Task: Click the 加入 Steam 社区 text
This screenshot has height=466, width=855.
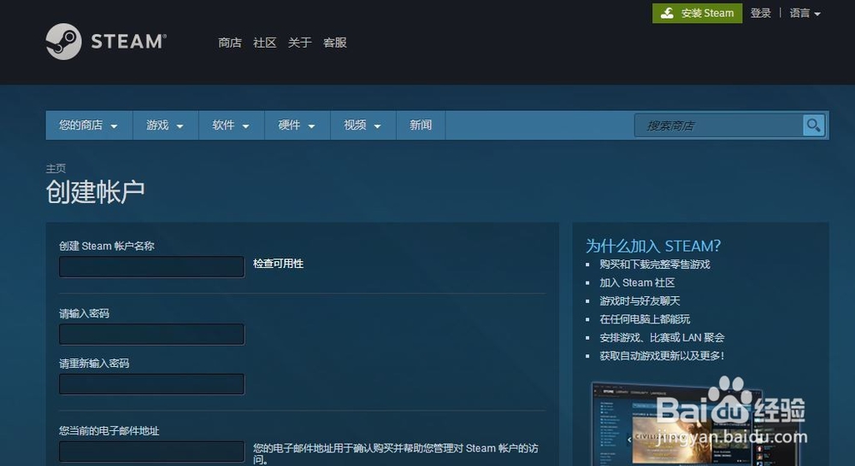Action: click(x=638, y=283)
